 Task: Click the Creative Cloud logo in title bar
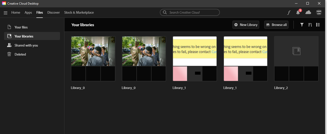coord(4,3)
